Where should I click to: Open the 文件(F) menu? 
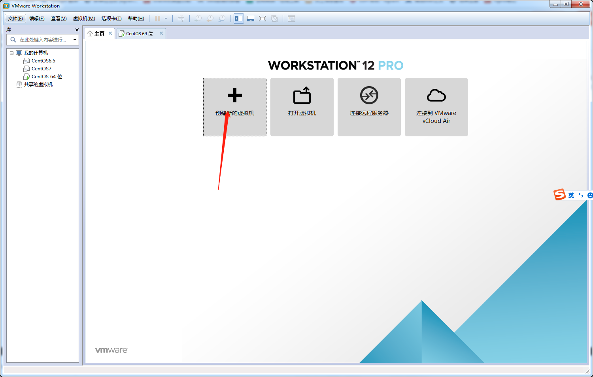pos(15,19)
